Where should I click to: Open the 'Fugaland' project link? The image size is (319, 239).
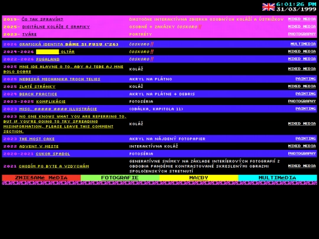(x=48, y=60)
